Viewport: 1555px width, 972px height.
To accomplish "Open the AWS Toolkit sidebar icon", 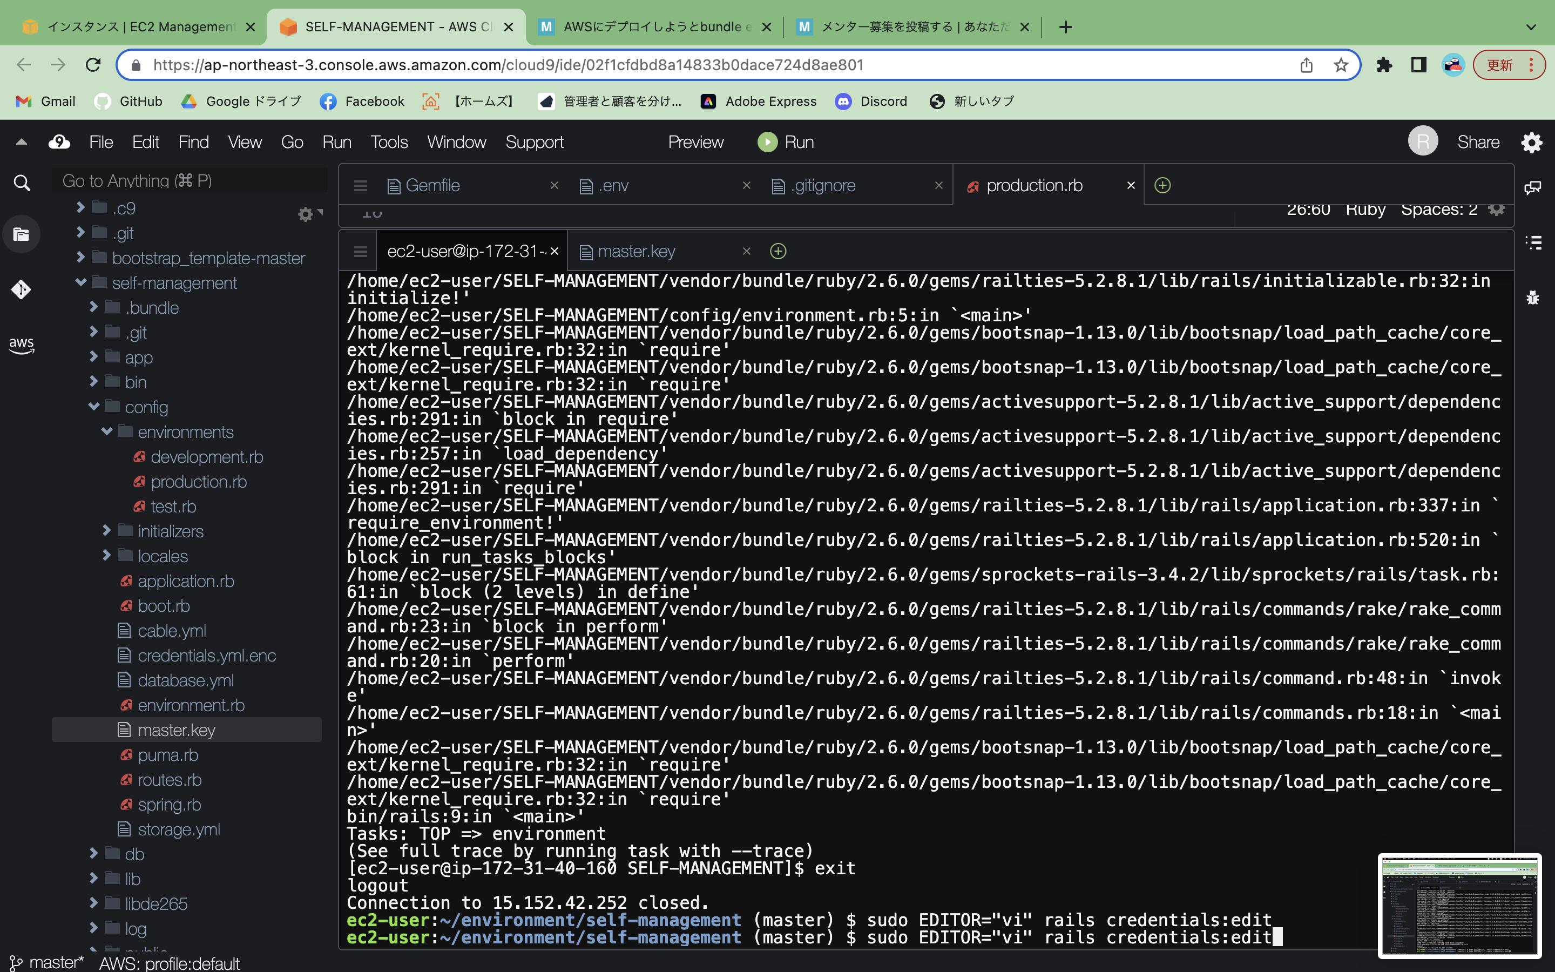I will (21, 345).
